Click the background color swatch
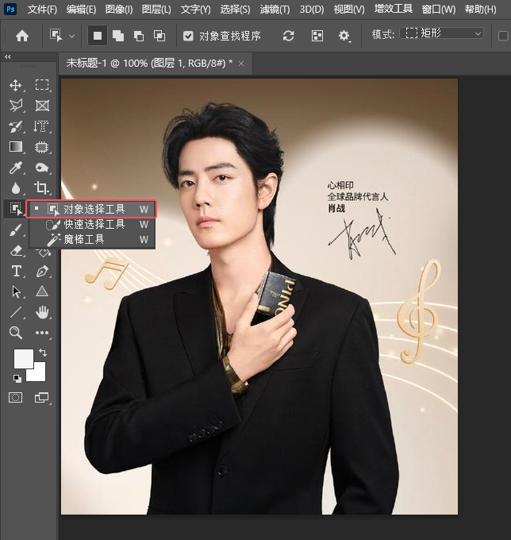Viewport: 511px width, 540px height. pyautogui.click(x=39, y=374)
